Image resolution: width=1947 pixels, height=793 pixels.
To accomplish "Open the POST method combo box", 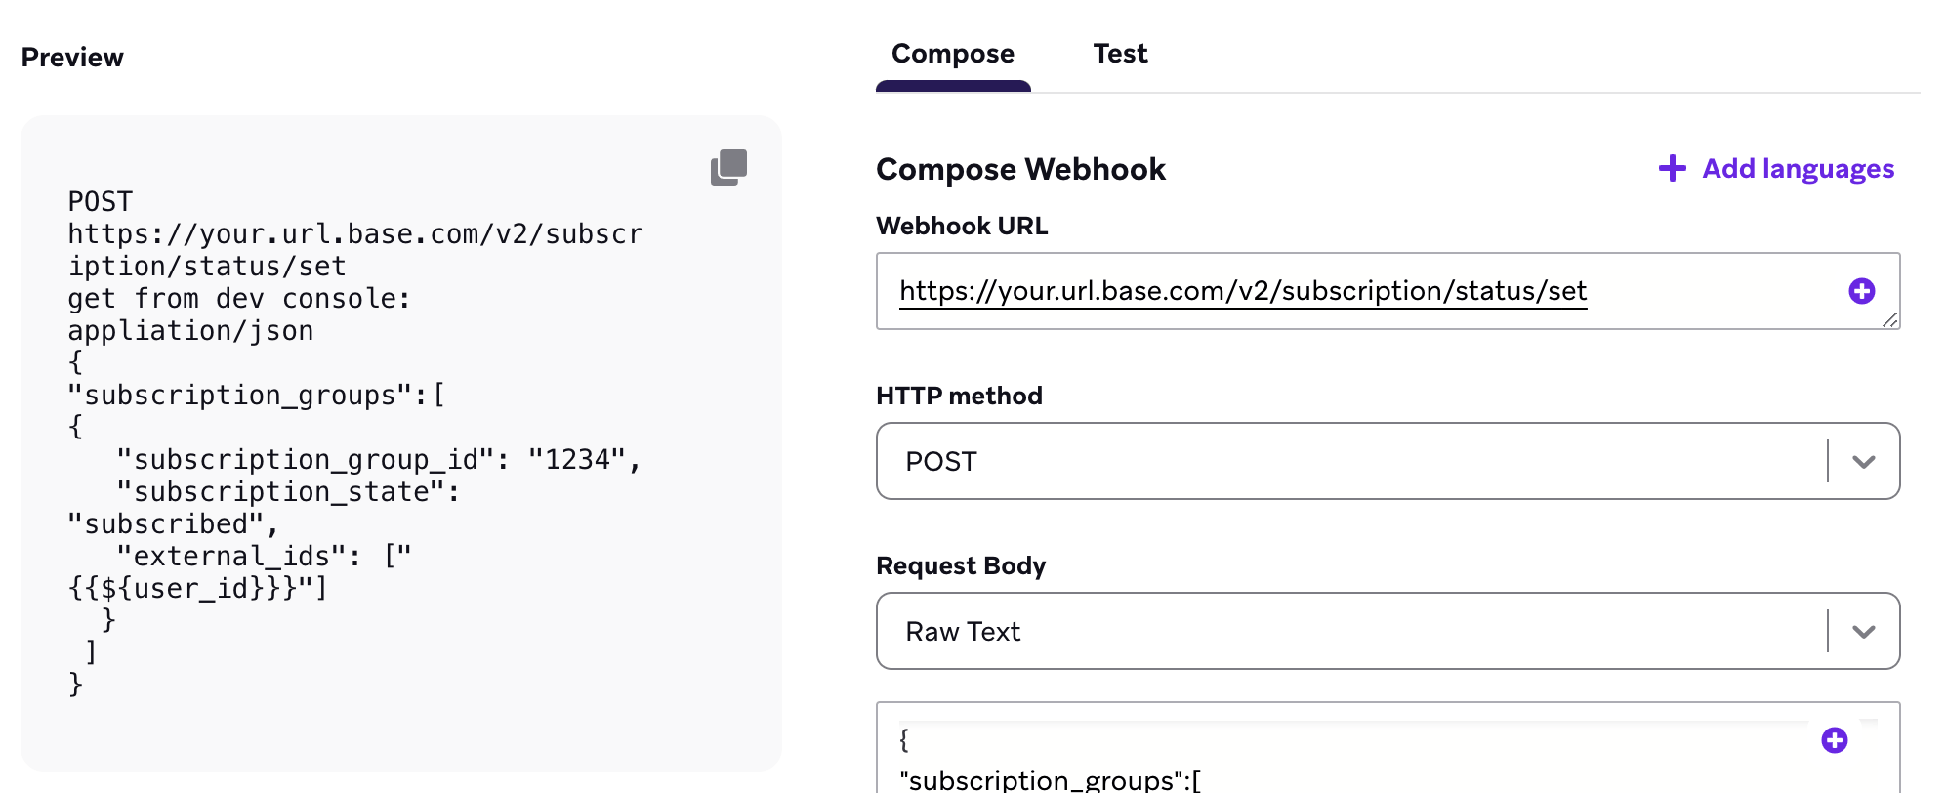I will coord(1347,462).
